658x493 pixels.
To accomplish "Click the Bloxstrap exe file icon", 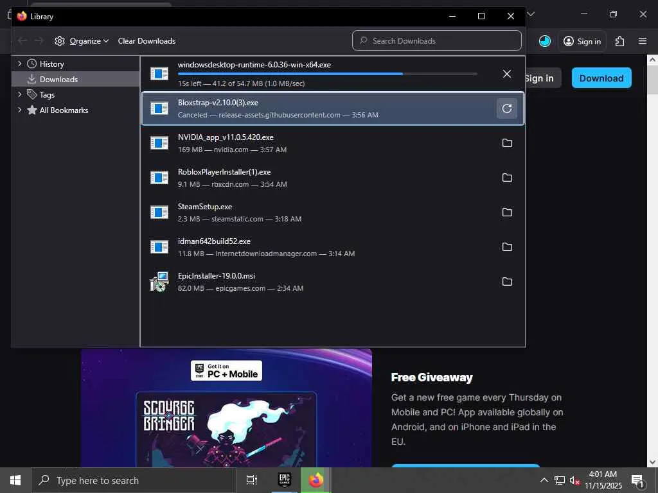I will tap(159, 108).
